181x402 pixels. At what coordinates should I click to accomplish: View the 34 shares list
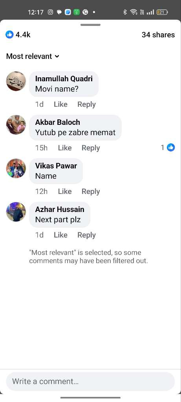[158, 35]
